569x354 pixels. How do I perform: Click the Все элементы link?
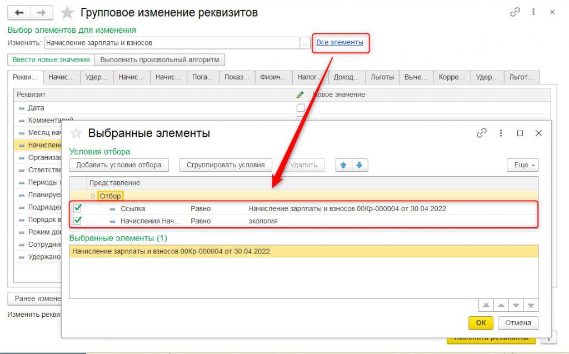tap(340, 42)
